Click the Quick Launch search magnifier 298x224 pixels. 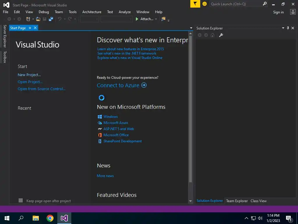pos(265,4)
